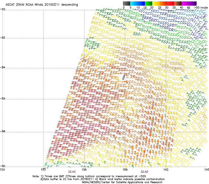Click the black island outline near 159, -54.5
Viewport: 209px width, 184px height.
(x=124, y=78)
